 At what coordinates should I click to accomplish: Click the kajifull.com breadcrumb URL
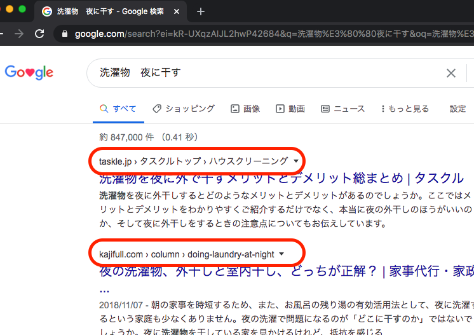[x=187, y=254]
